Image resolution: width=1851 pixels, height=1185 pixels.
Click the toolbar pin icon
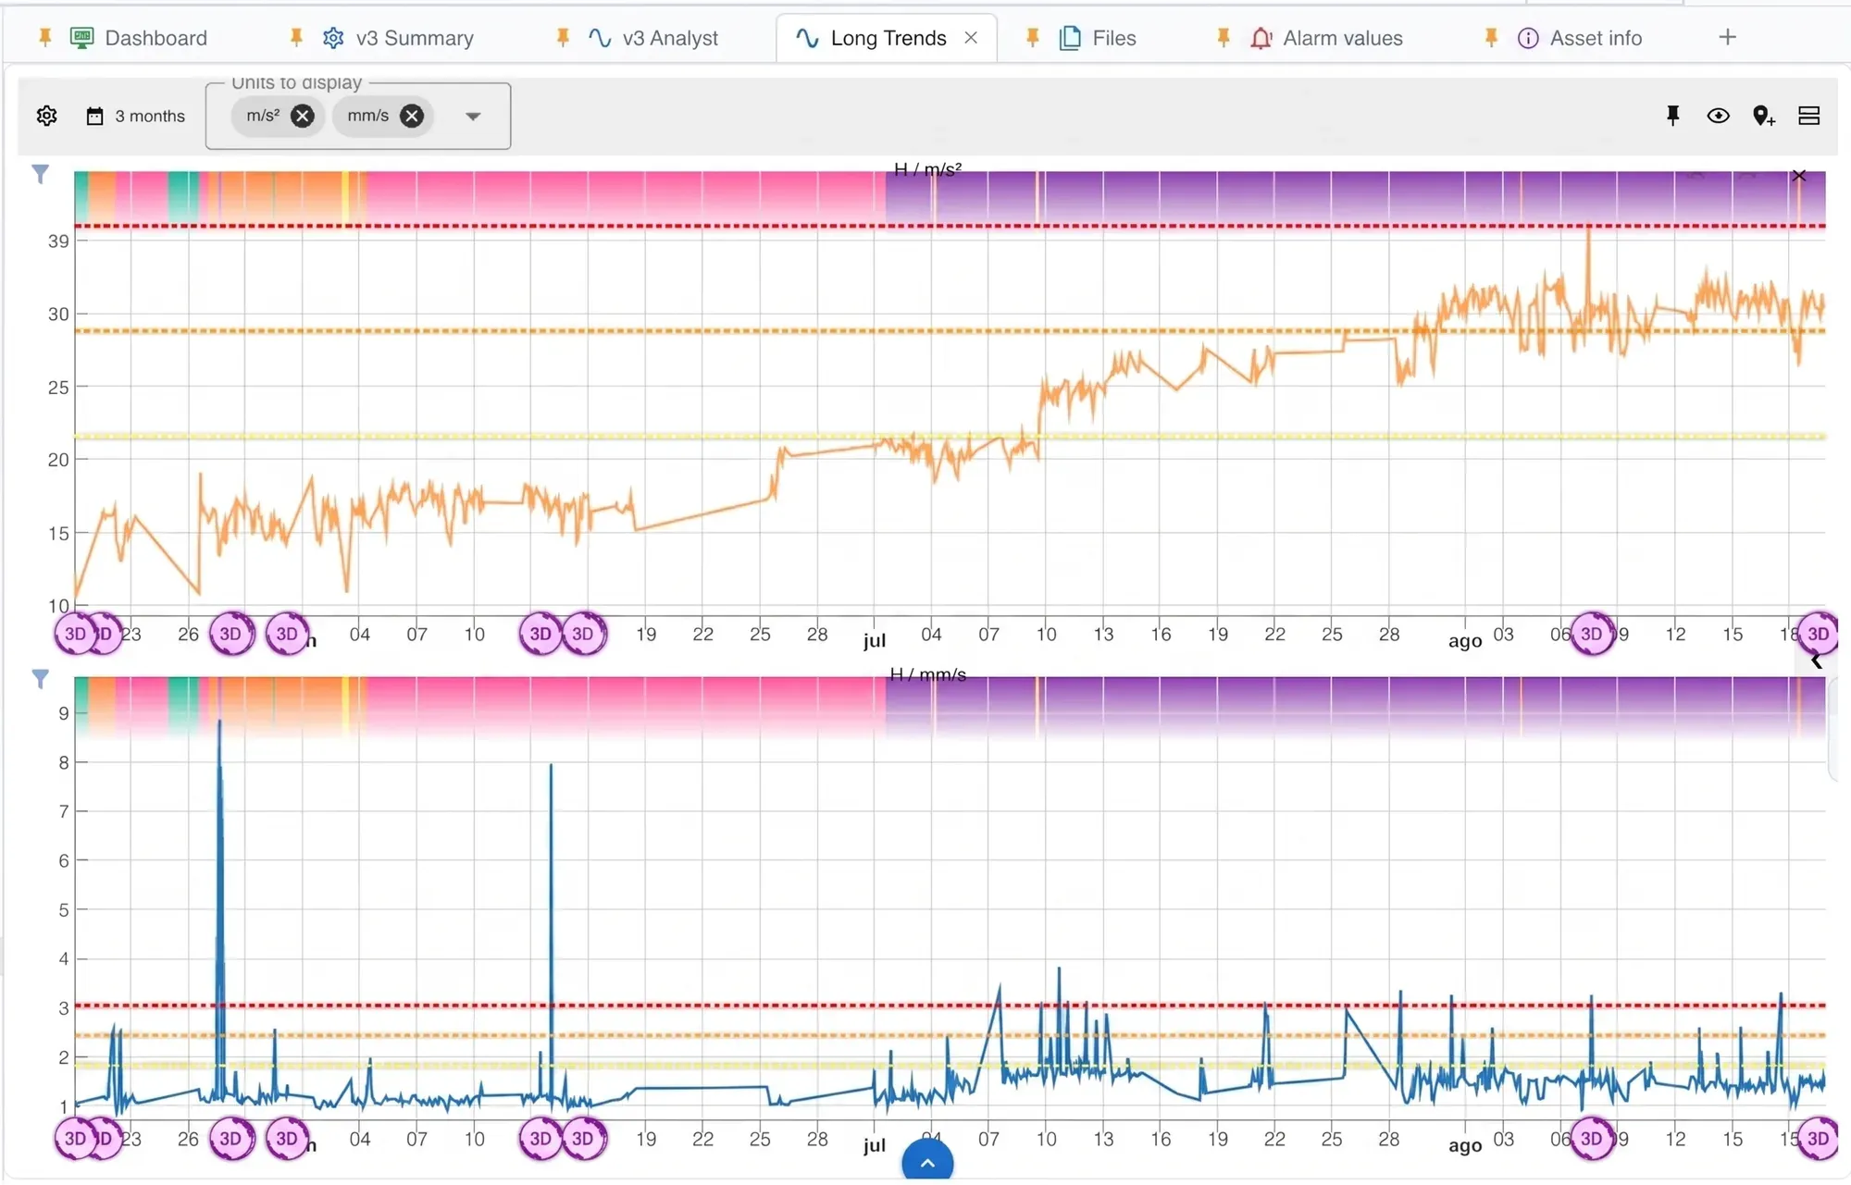click(x=1672, y=116)
